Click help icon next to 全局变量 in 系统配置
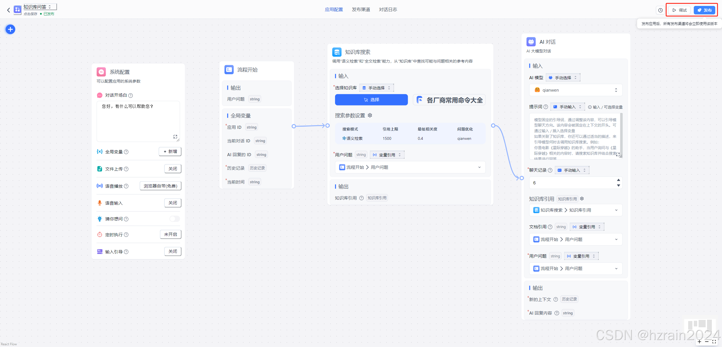The width and height of the screenshot is (722, 347). 126,152
